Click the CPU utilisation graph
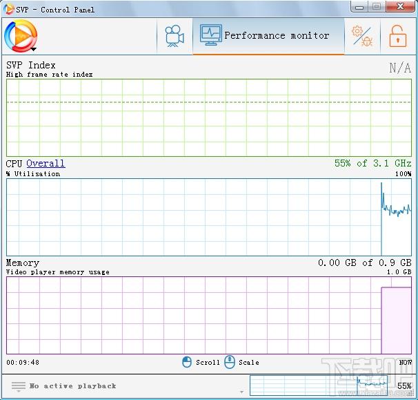418x400 pixels. 209,217
